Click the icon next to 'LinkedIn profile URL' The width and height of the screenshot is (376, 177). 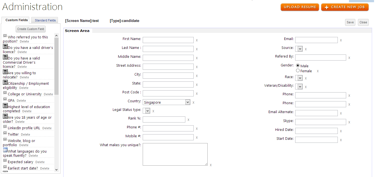[x=5, y=127]
